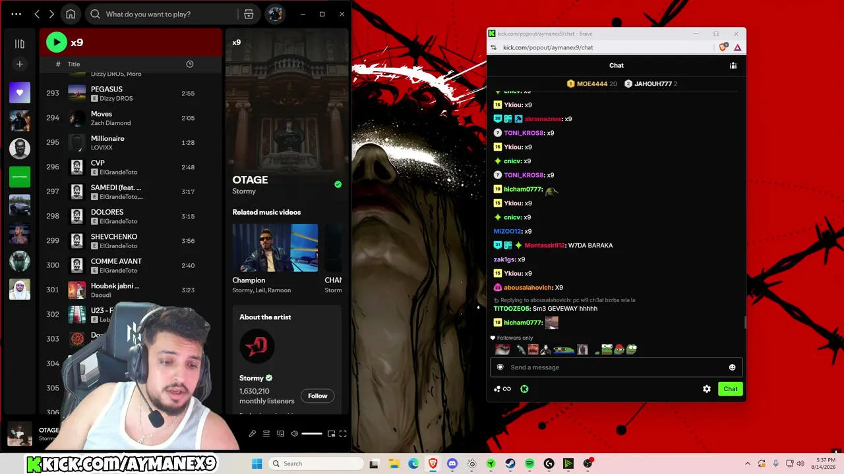Open chat user akramaznes profile
The height and width of the screenshot is (474, 844).
[543, 119]
